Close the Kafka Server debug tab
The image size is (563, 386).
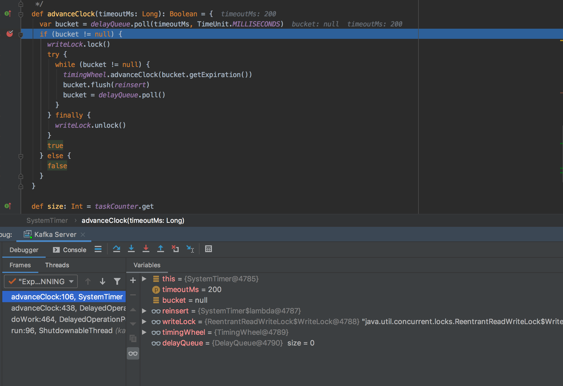coord(83,235)
